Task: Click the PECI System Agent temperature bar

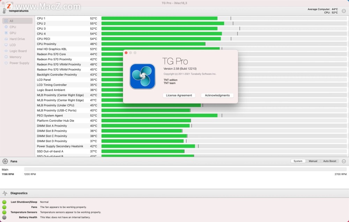Action: pyautogui.click(x=159, y=116)
